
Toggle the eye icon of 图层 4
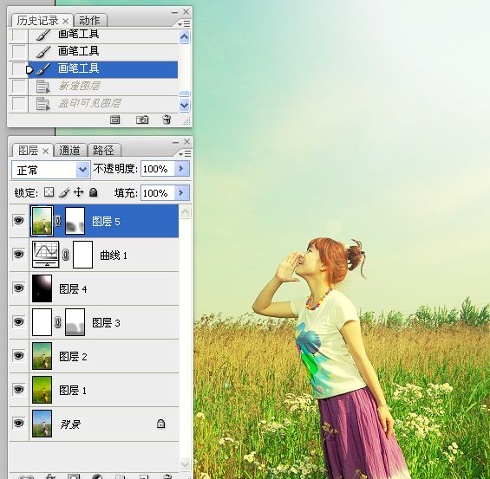tap(19, 288)
